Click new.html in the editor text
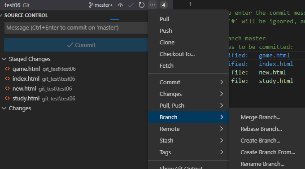 (272, 73)
